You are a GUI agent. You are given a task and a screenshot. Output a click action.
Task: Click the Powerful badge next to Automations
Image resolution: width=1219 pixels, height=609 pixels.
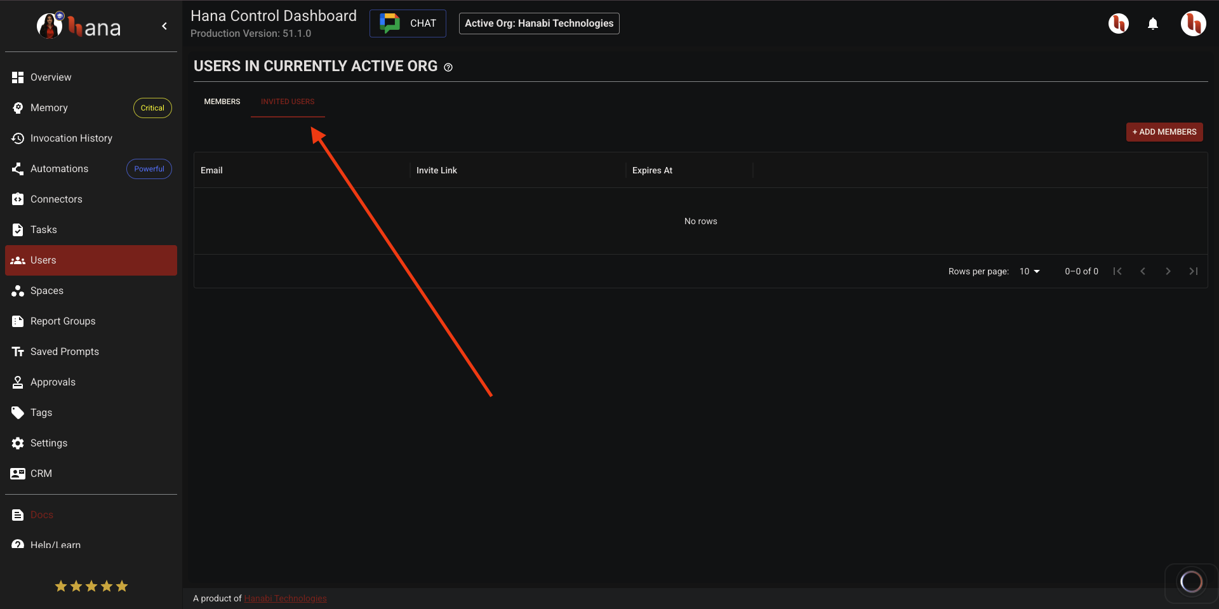[149, 169]
